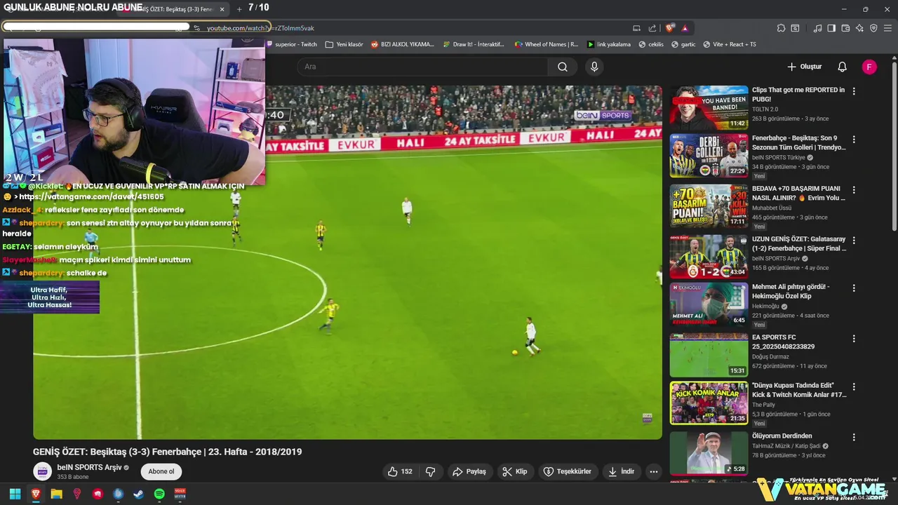Screen dimensions: 898x505
Task: Open the Brave Shields lion icon
Action: tap(669, 28)
